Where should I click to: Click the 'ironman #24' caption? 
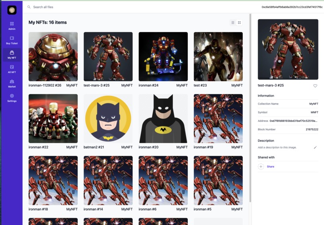click(148, 85)
